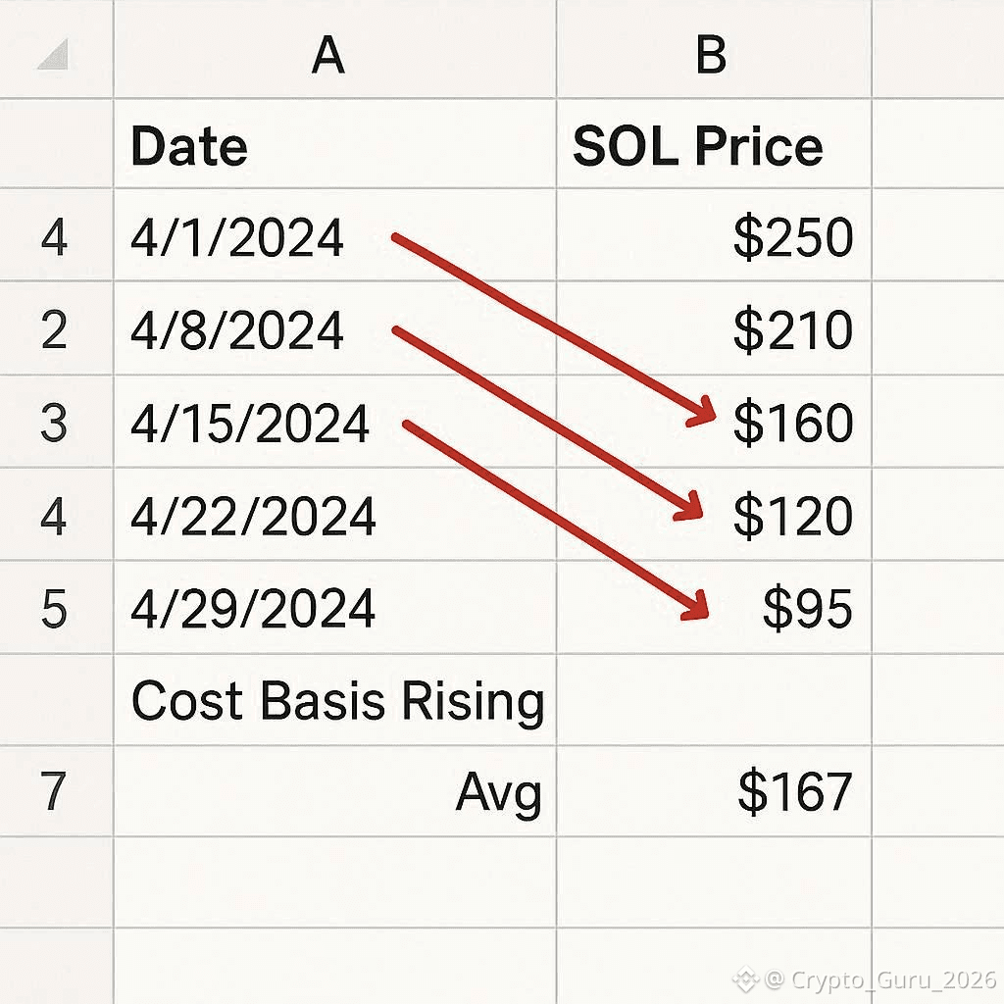Select the 4/29/2024 date cell
1004x1004 pixels.
point(253,609)
